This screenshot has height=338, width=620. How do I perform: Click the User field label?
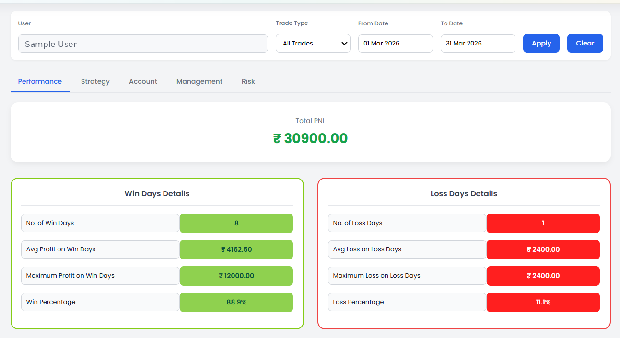tap(24, 23)
